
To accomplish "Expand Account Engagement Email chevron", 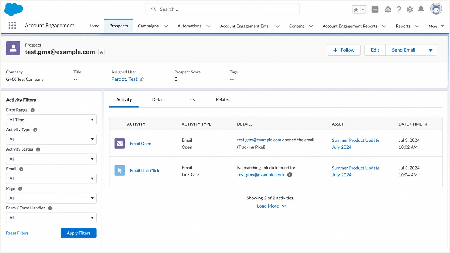I will [x=277, y=26].
